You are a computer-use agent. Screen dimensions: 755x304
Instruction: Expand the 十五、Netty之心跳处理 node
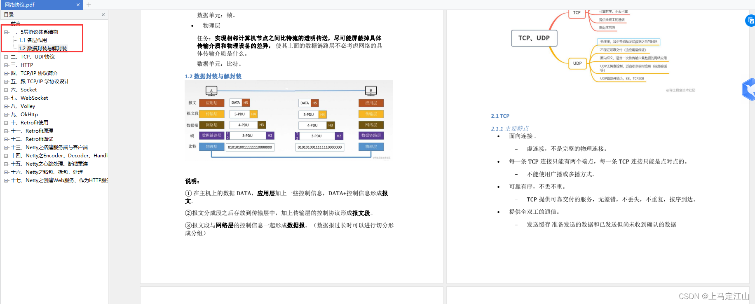(x=6, y=164)
